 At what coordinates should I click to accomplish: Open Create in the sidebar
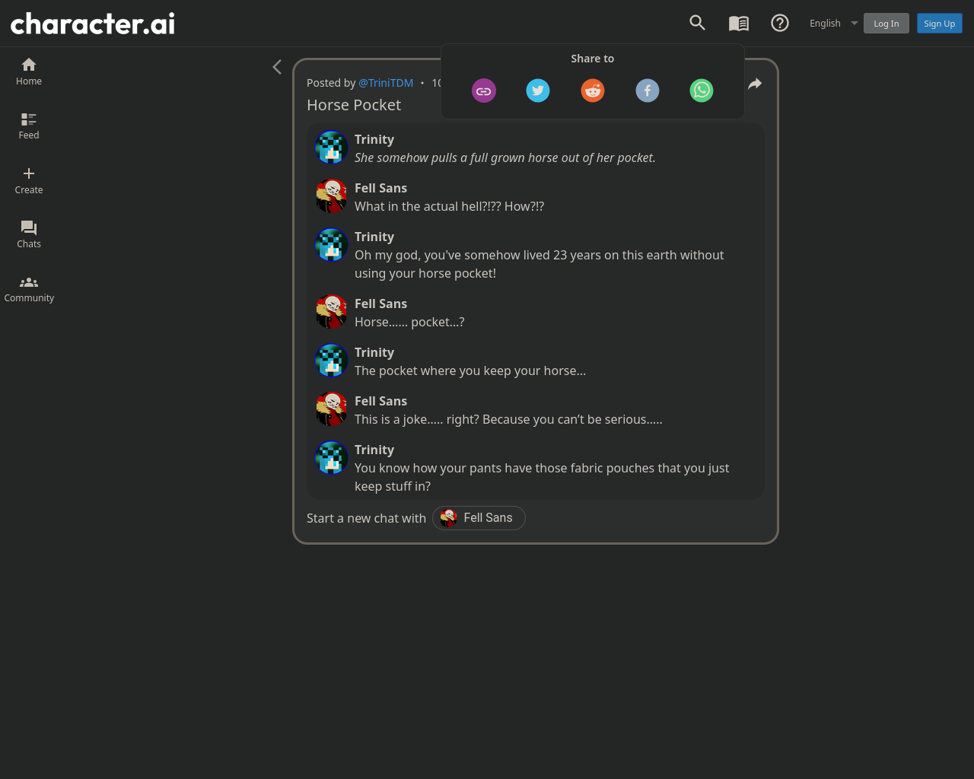[29, 181]
